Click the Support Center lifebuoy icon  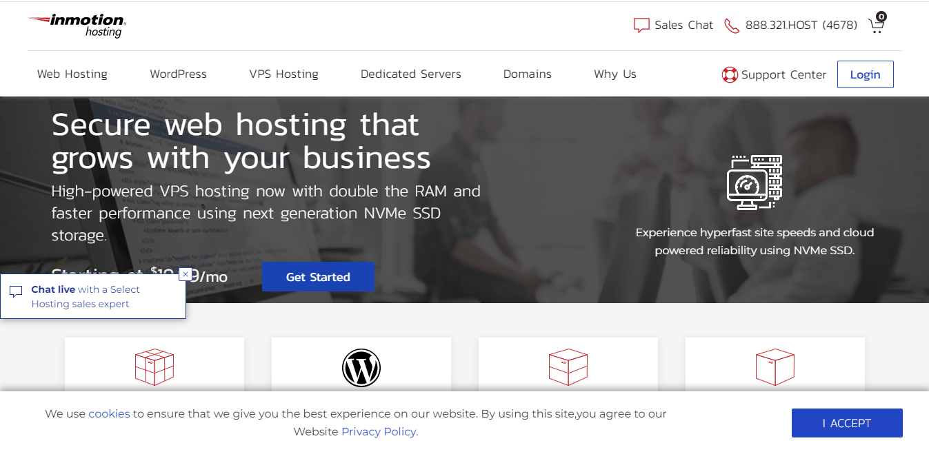(729, 74)
